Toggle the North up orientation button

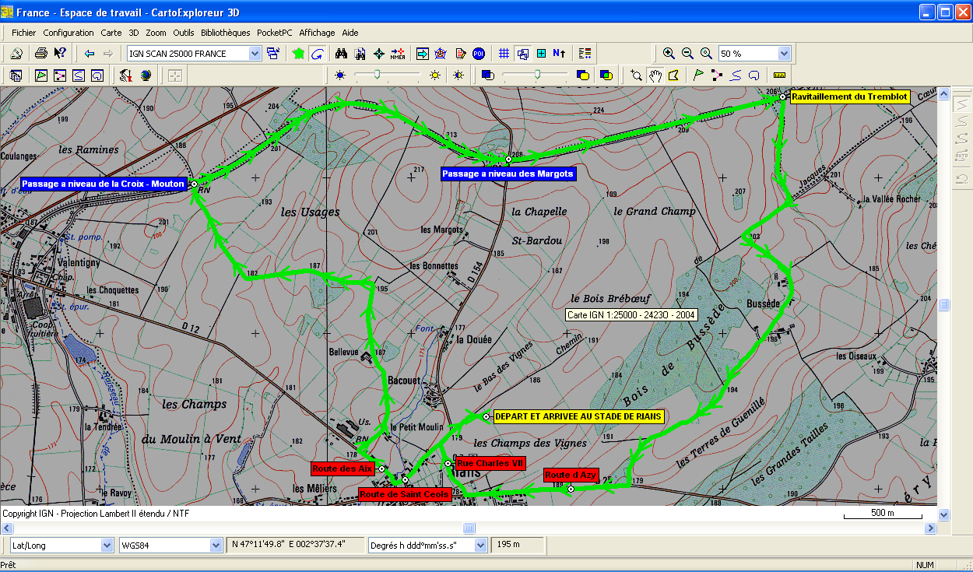tap(559, 54)
